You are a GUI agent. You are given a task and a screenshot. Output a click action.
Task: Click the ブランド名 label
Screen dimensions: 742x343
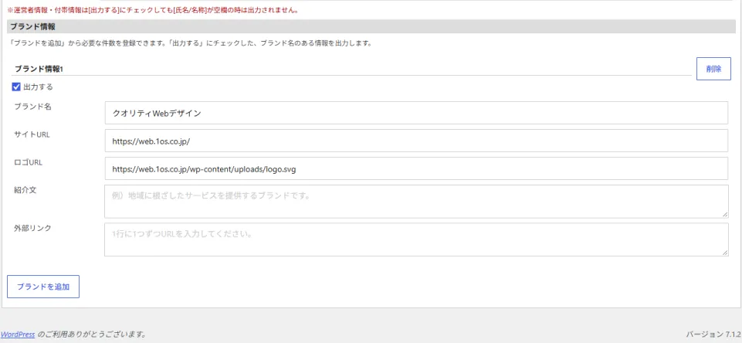[32, 107]
